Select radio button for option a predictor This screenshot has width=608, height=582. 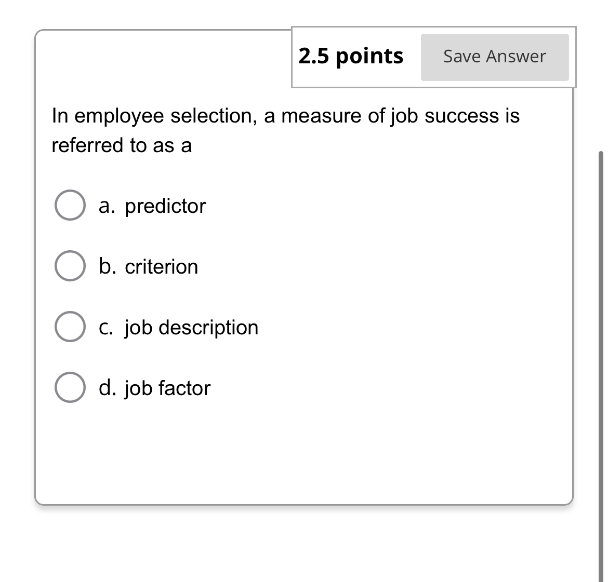click(70, 205)
